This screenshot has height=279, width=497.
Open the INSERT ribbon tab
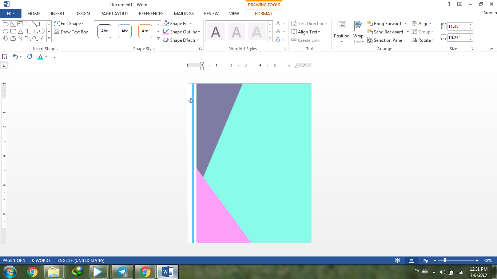[57, 14]
